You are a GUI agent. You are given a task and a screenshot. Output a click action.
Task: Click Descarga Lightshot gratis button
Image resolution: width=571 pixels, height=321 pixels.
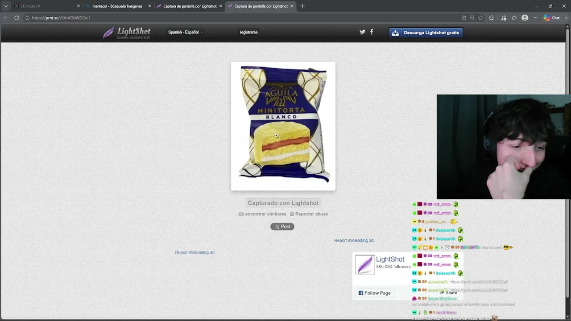pos(426,33)
